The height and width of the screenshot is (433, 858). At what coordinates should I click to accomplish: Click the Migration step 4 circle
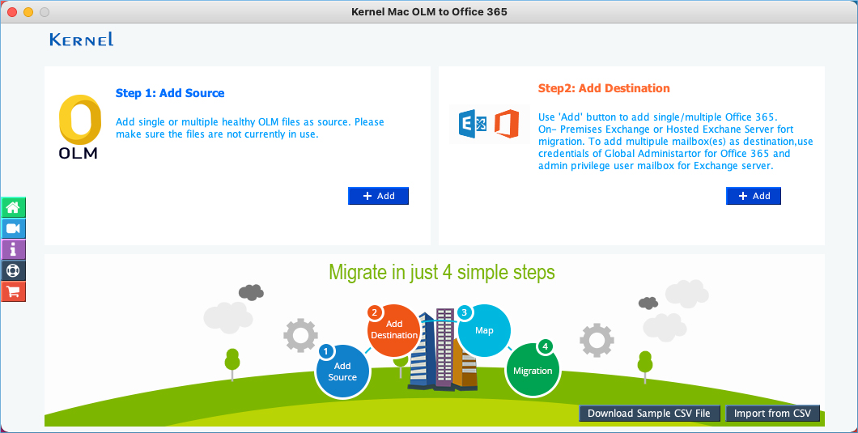pyautogui.click(x=533, y=368)
